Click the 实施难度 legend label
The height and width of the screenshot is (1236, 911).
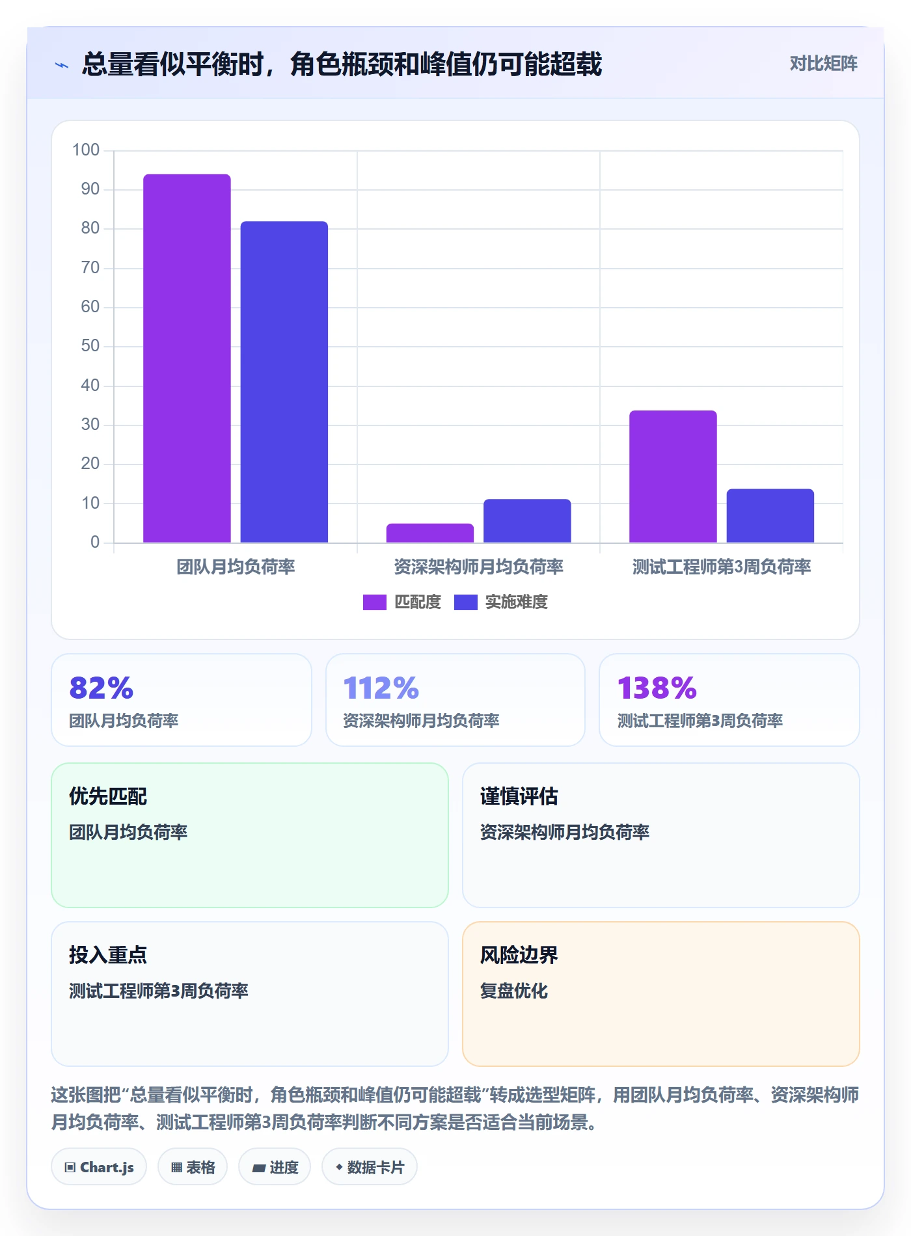tap(517, 602)
